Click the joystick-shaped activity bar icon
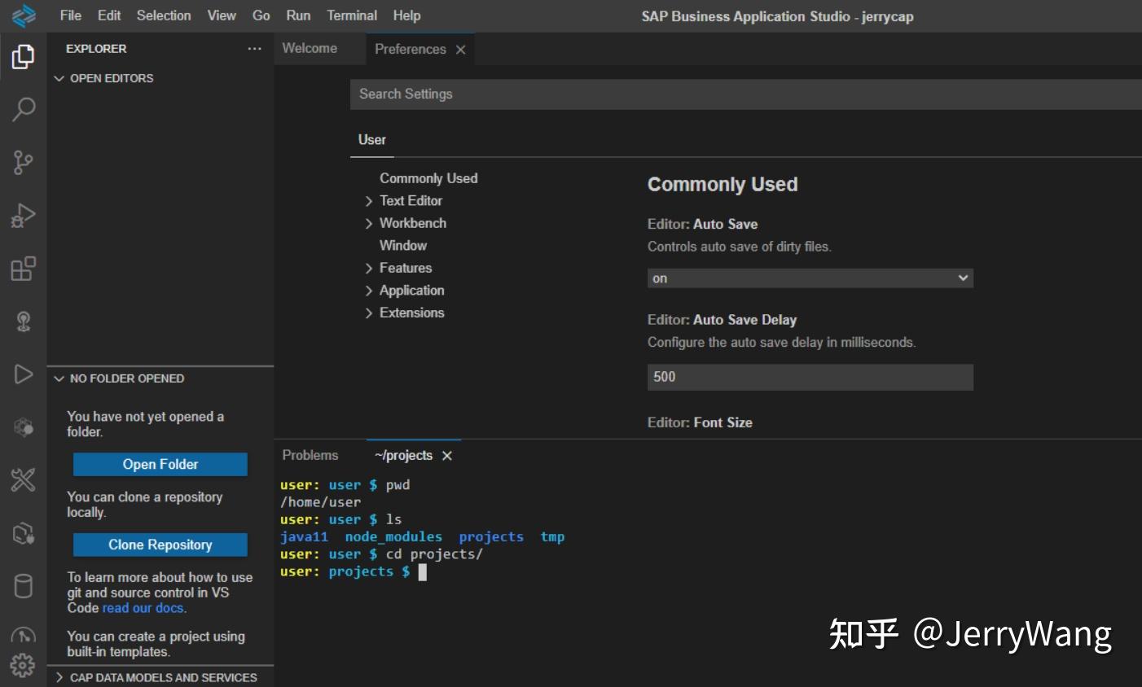1142x687 pixels. pos(23,322)
